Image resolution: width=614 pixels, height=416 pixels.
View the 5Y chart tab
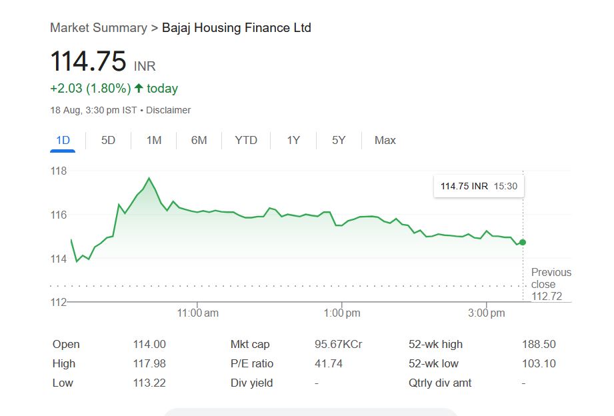[x=339, y=140]
